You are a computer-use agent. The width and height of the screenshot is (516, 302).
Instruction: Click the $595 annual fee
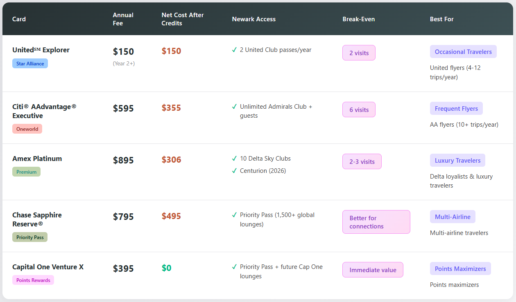pyautogui.click(x=123, y=108)
